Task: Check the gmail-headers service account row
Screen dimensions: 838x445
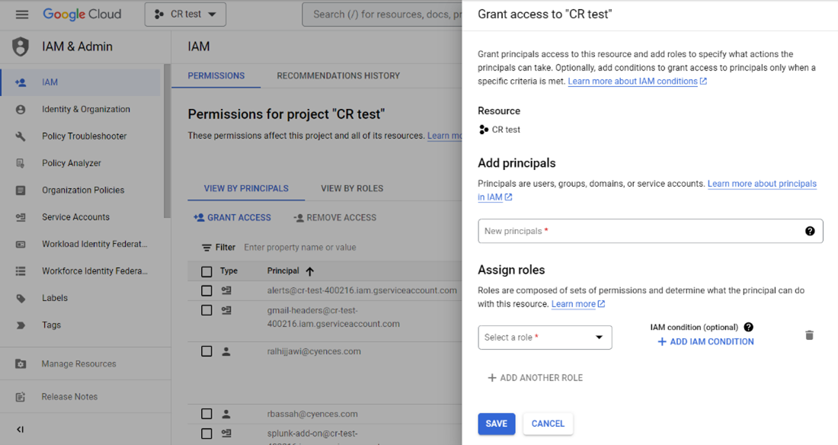Action: click(x=206, y=310)
